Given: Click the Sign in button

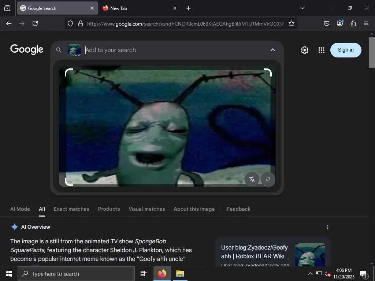Looking at the screenshot, I should point(346,50).
